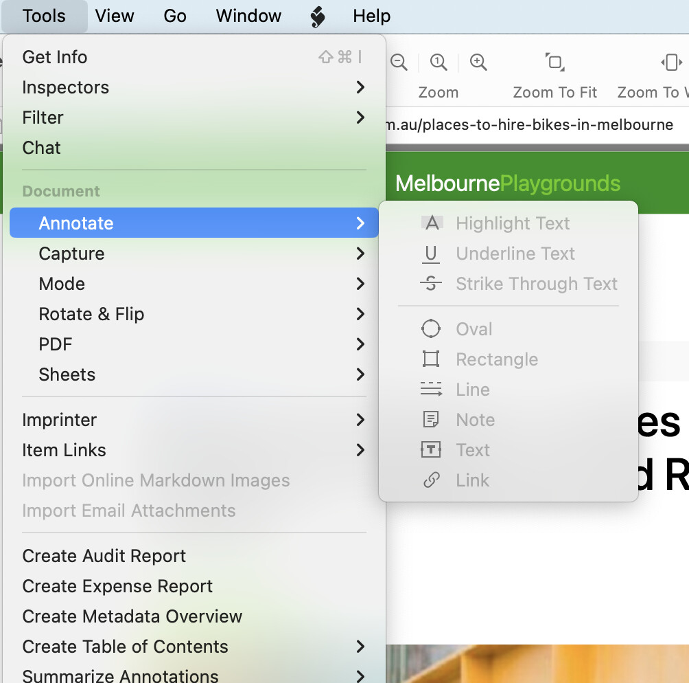Click the Zoom Out magnifier icon

[399, 63]
